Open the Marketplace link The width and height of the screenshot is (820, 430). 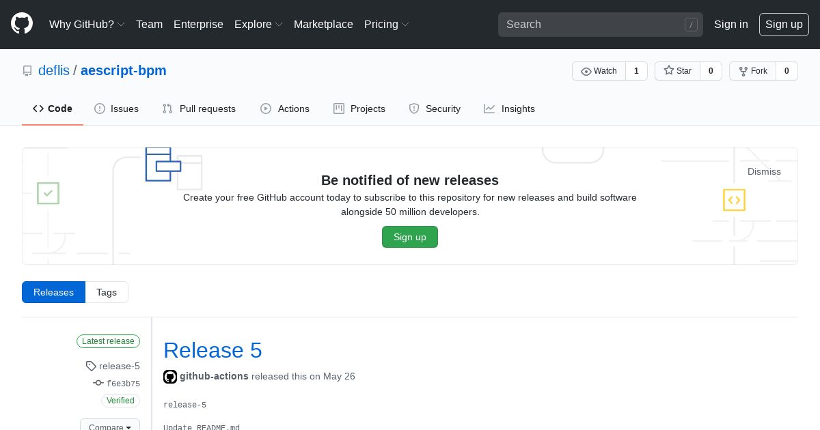click(323, 24)
